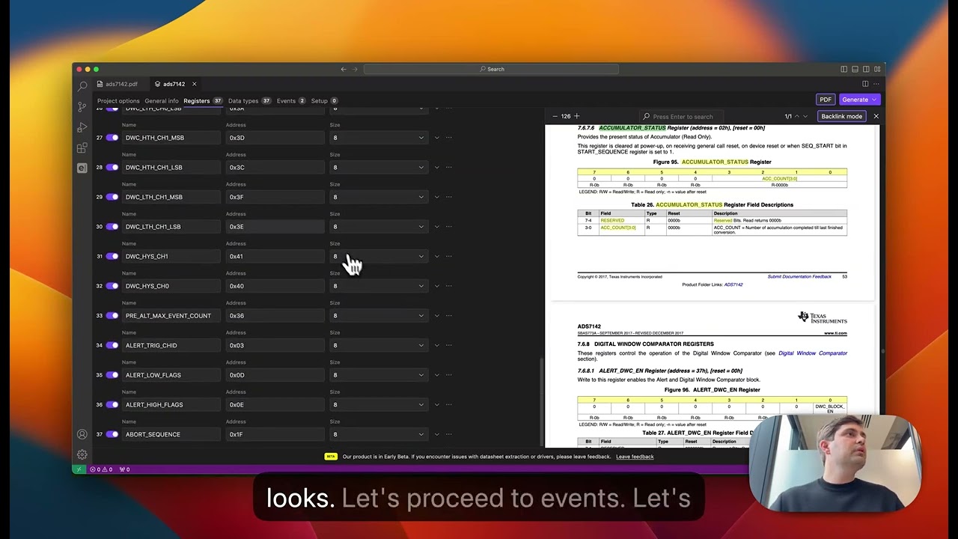
Task: Disable the DWC_LTH_CH1_LSB register
Action: pyautogui.click(x=112, y=226)
